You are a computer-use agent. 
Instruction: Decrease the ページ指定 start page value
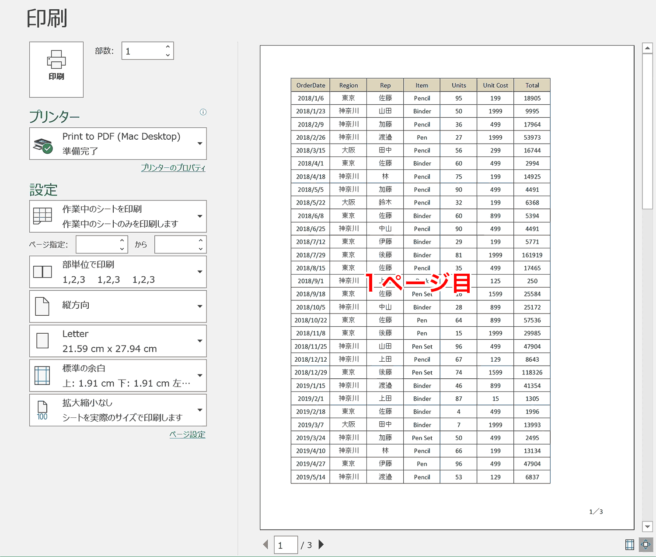coord(122,249)
